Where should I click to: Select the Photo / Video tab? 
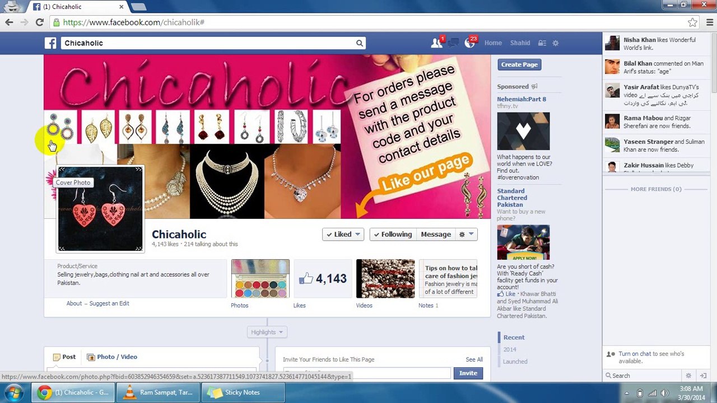(112, 357)
